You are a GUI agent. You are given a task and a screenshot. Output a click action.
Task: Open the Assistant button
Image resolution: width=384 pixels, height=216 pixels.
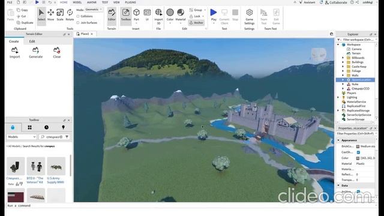pyautogui.click(x=307, y=2)
